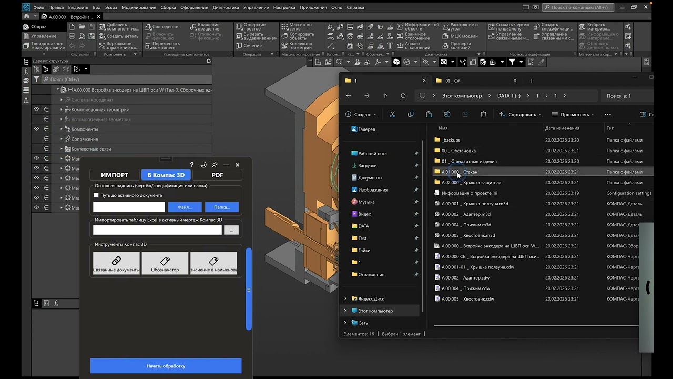Open the Диагностика menu

pyautogui.click(x=225, y=8)
